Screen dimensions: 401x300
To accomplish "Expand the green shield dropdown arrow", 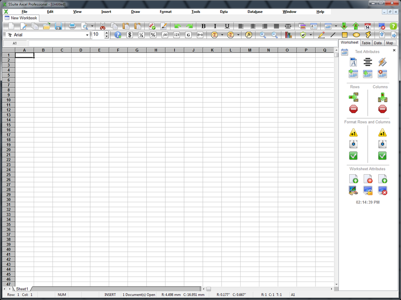I will 311,35.
